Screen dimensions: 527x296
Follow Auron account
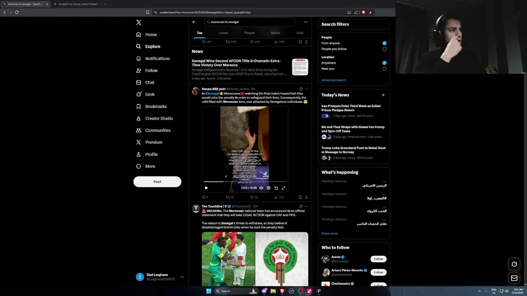coord(378,259)
